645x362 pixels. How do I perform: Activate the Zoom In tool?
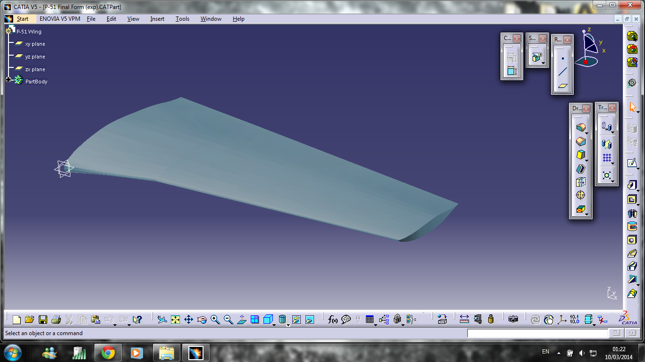point(214,320)
